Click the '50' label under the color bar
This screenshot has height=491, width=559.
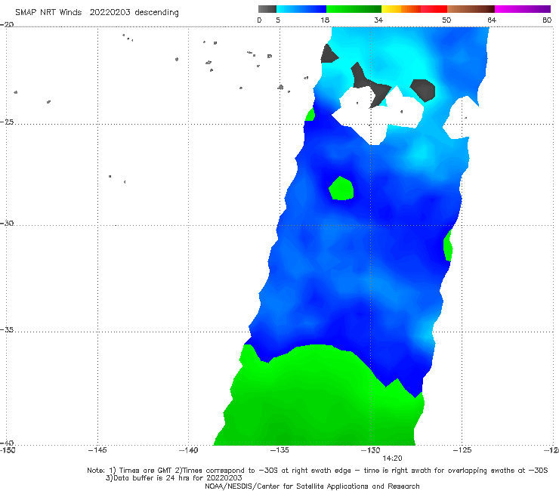pyautogui.click(x=446, y=20)
